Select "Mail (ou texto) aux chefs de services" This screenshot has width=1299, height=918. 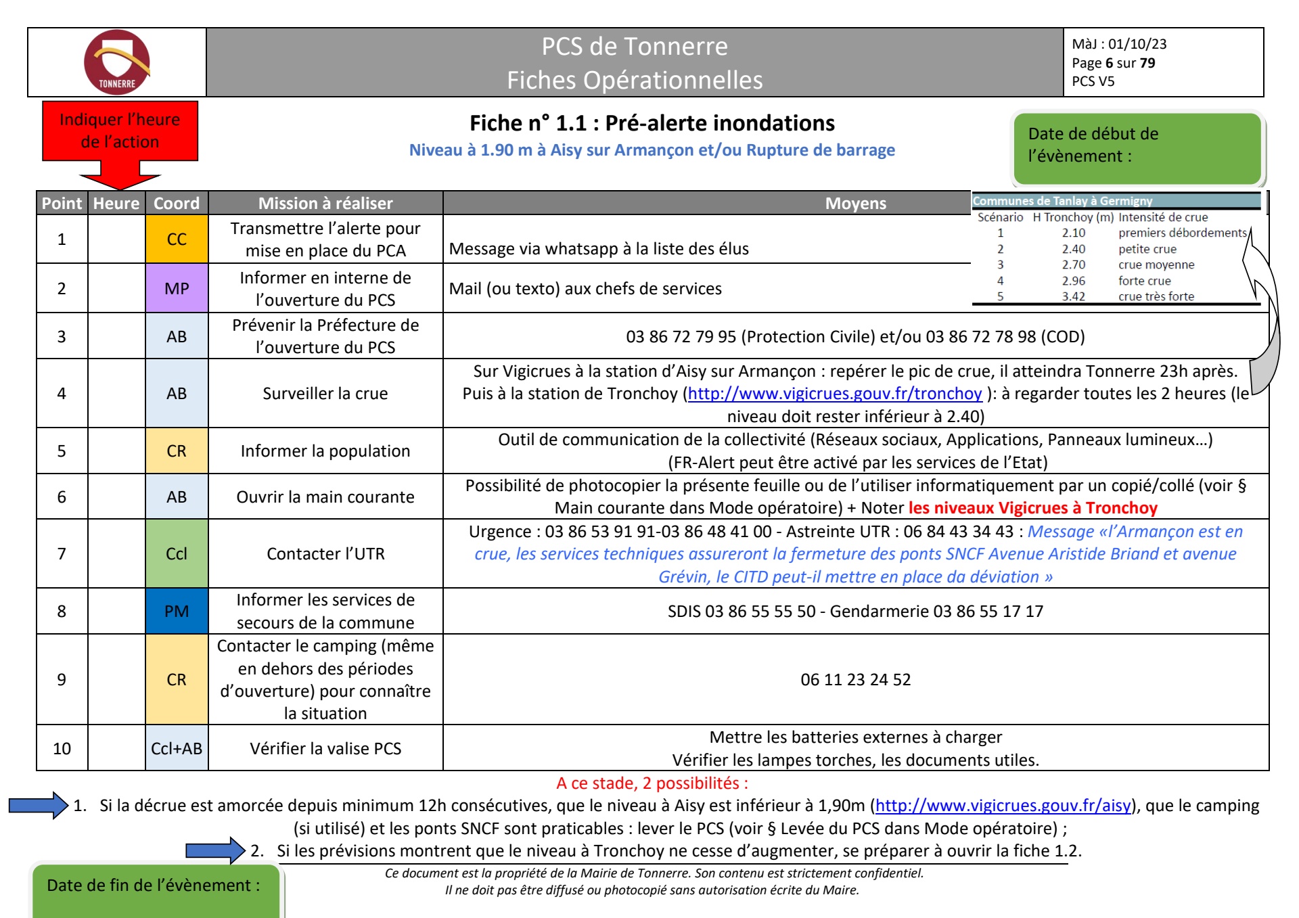tap(585, 289)
